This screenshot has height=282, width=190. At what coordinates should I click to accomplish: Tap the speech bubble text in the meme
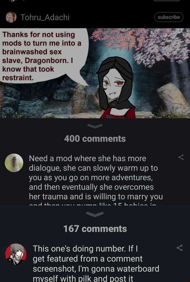pos(42,56)
